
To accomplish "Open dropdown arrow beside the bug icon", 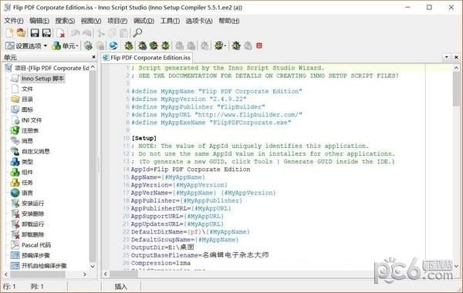I will click(225, 45).
